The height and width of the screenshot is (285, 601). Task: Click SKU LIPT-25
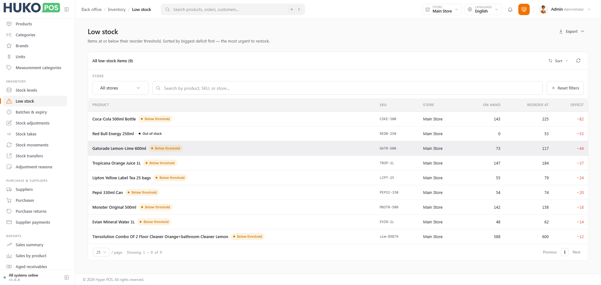tap(387, 178)
